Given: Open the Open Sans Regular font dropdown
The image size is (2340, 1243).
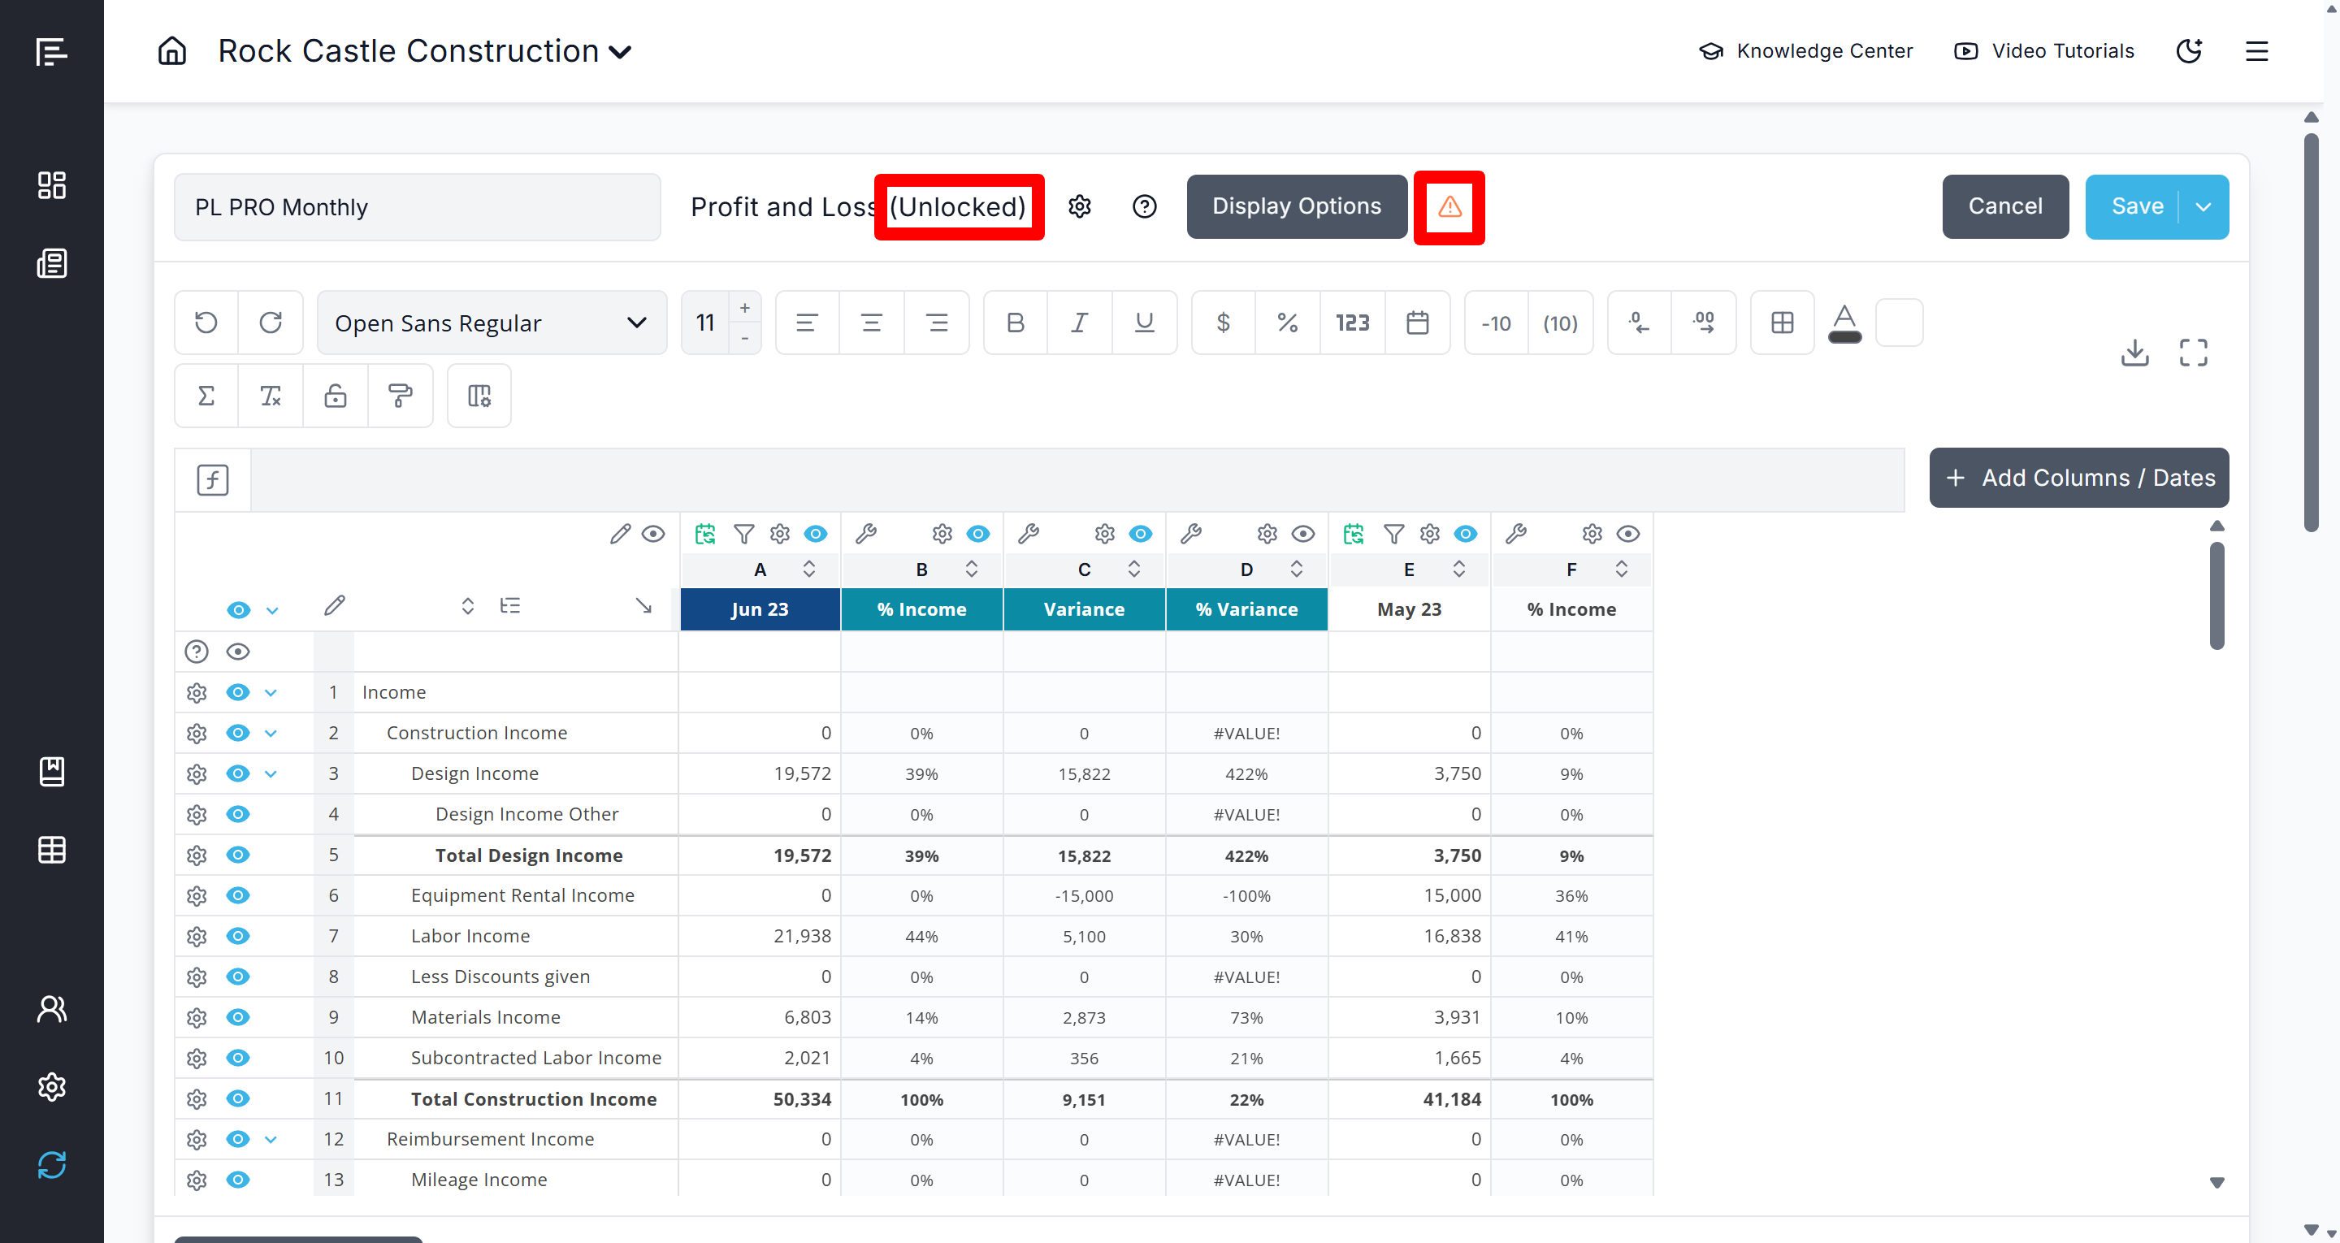Looking at the screenshot, I should [x=492, y=323].
